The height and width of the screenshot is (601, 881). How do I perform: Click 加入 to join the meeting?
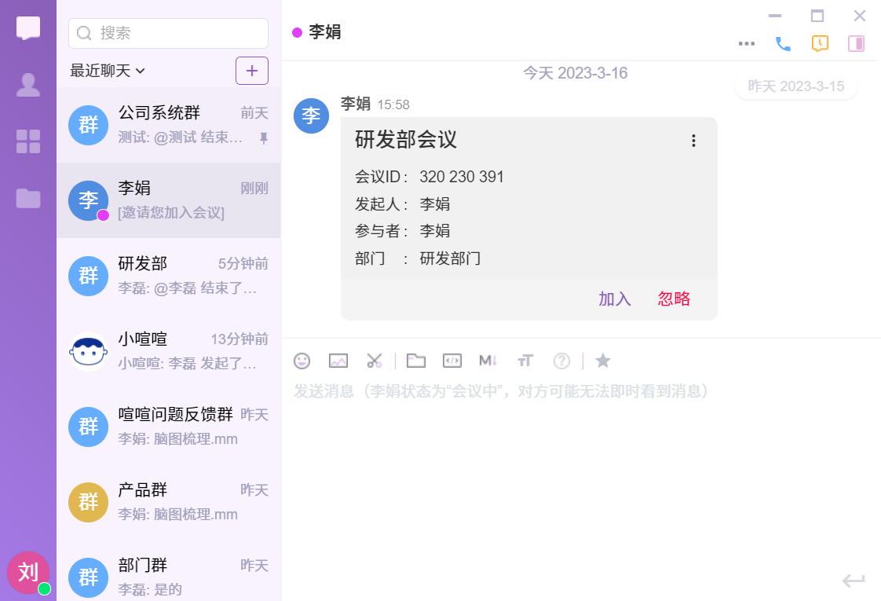click(x=615, y=299)
